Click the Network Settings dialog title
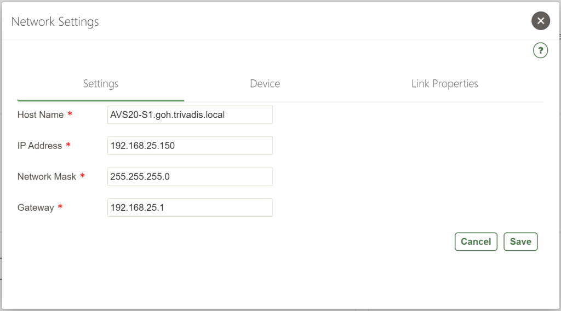Viewport: 561px width, 311px height. 55,21
